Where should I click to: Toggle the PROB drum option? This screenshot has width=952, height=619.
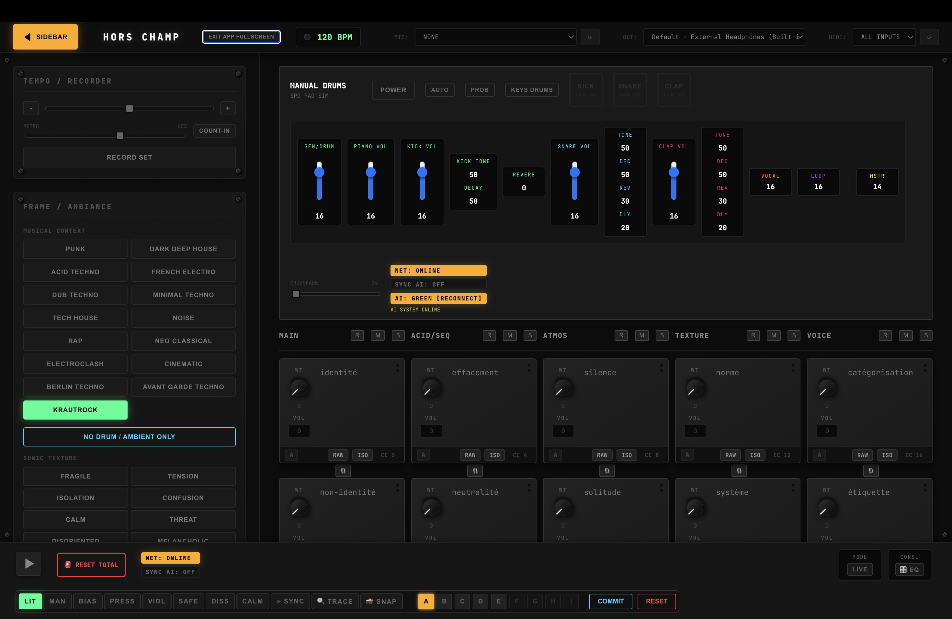point(480,90)
